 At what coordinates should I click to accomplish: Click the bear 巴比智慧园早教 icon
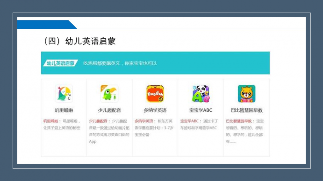(x=246, y=93)
